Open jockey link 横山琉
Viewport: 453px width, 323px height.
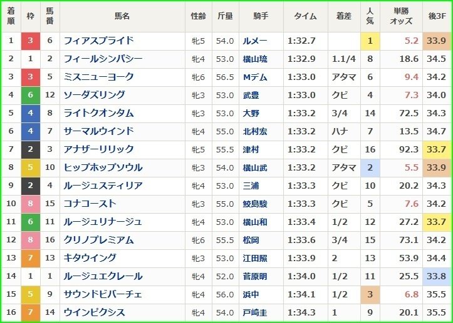pos(255,59)
